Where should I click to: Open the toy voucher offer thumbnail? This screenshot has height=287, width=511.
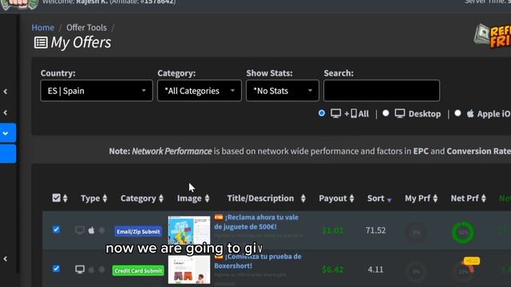point(189,230)
